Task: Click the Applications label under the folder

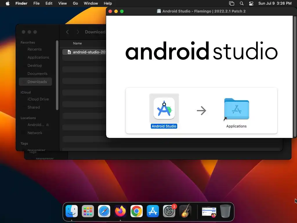Action: click(236, 126)
